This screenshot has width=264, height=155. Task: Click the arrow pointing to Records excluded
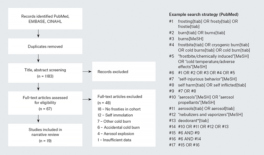(x=86, y=72)
